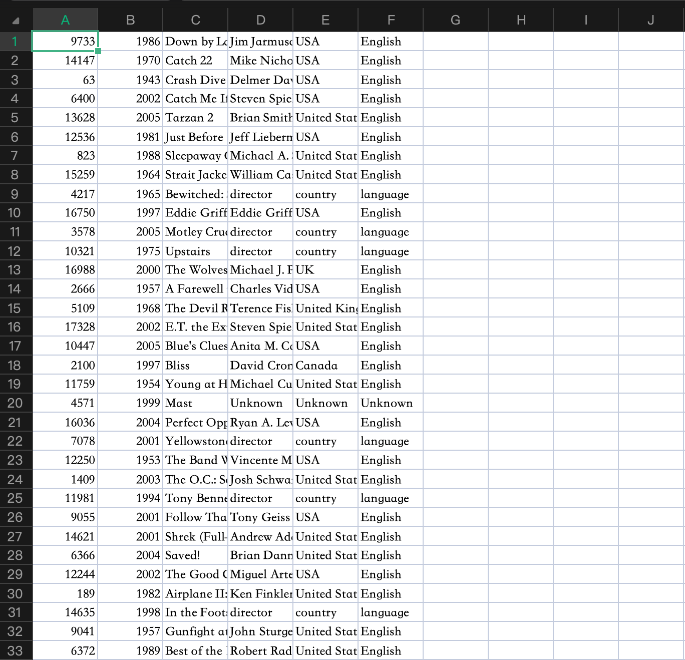This screenshot has height=660, width=685.
Task: Click cell with year 1943
Action: pyautogui.click(x=130, y=80)
